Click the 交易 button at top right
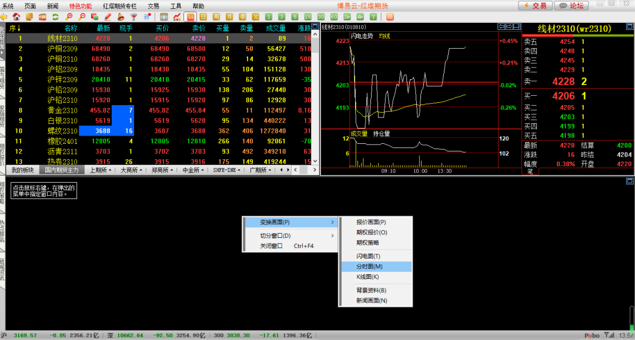This screenshot has height=340, width=635. [x=535, y=5]
